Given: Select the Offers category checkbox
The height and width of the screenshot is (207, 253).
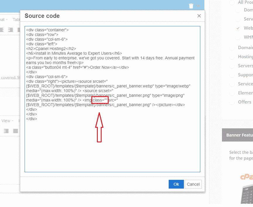Looking at the screenshot, I should point(232,102).
